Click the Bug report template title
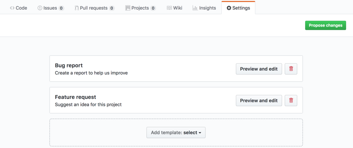 tap(69, 65)
